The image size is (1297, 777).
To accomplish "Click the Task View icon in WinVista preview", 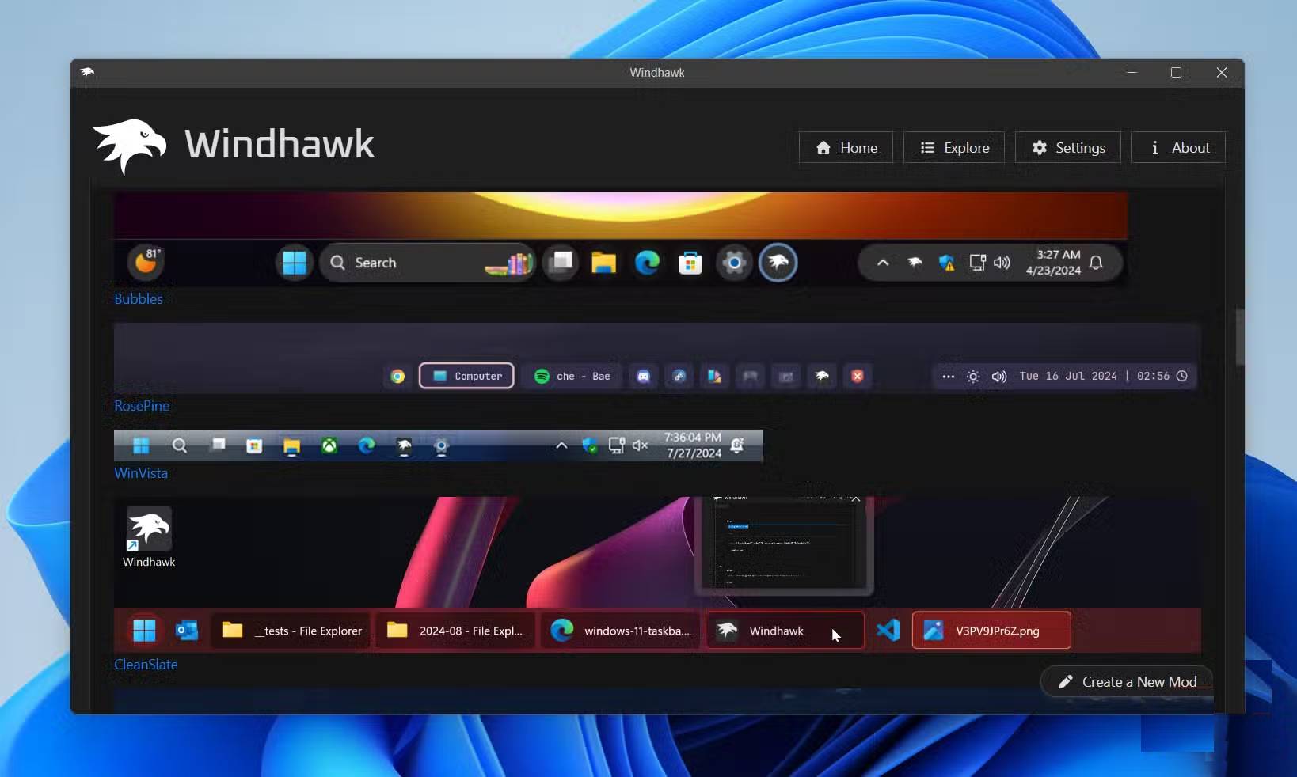I will (218, 445).
